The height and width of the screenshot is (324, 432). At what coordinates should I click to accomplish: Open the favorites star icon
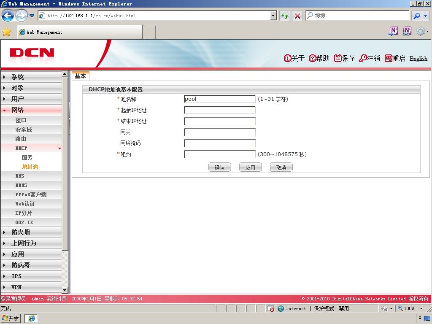pyautogui.click(x=7, y=32)
